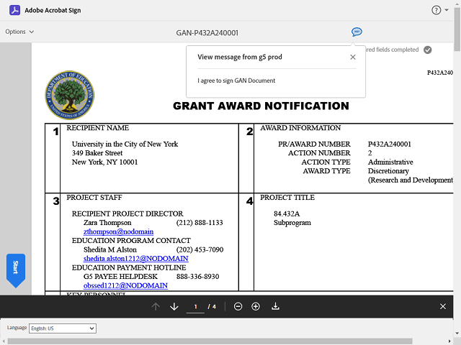Click the required fields completed checkmark
This screenshot has height=345, width=461.
click(428, 50)
